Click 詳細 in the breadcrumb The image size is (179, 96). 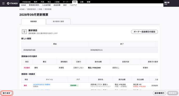tap(40, 9)
